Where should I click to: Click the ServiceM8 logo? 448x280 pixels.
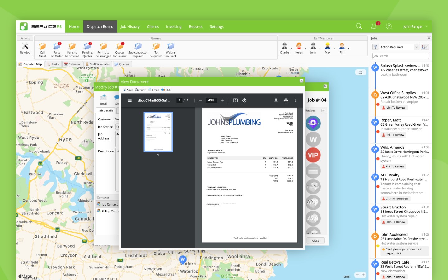coord(41,26)
